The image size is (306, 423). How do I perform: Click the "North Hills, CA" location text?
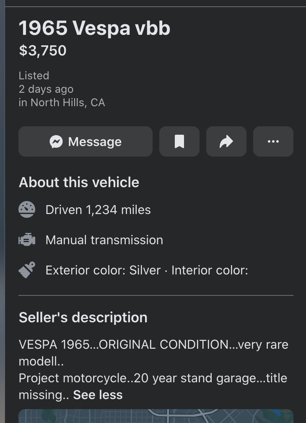(x=67, y=102)
